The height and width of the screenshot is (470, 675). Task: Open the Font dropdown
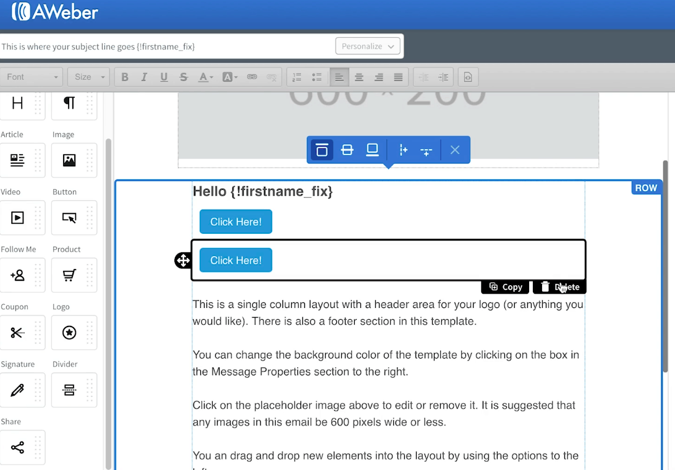tap(32, 77)
